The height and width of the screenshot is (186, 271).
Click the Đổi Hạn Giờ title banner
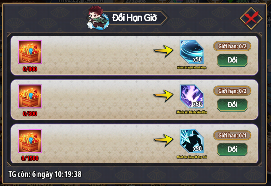click(135, 18)
